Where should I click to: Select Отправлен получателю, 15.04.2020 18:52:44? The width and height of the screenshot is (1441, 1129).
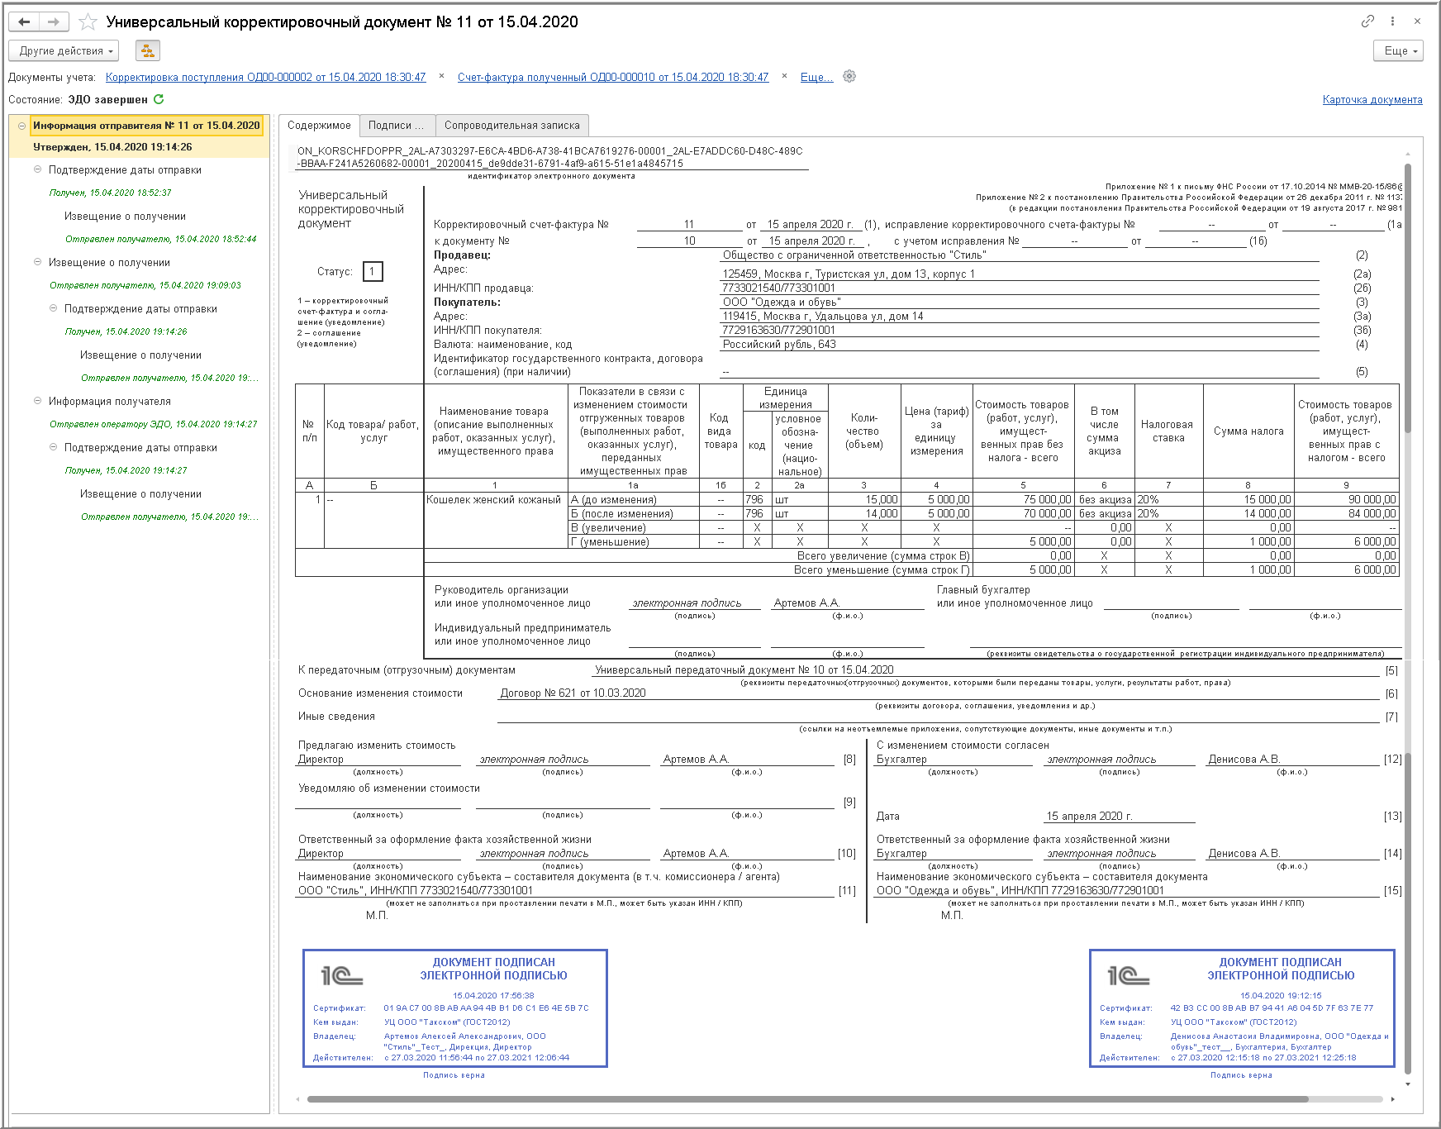click(x=161, y=239)
